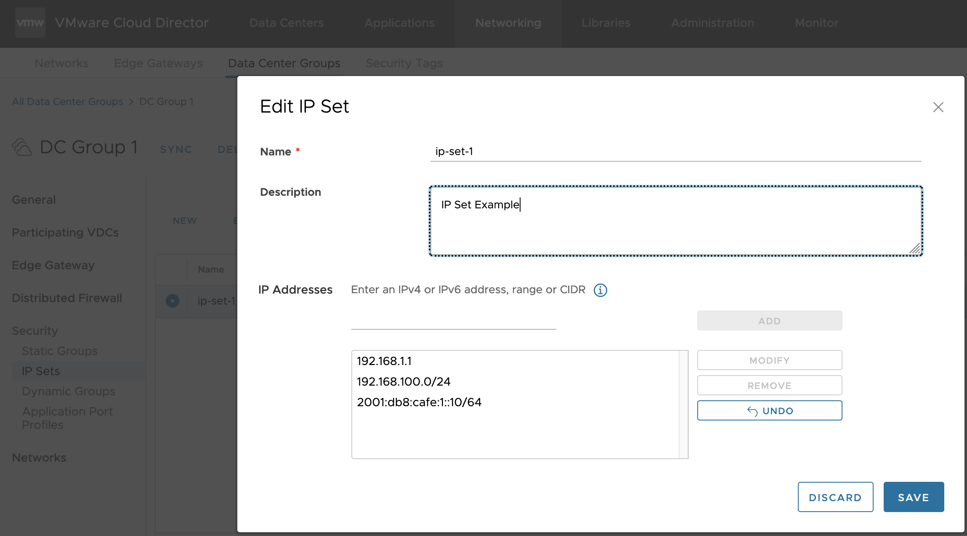The height and width of the screenshot is (536, 967).
Task: Open All Data Center Groups breadcrumb link
Action: [x=67, y=102]
